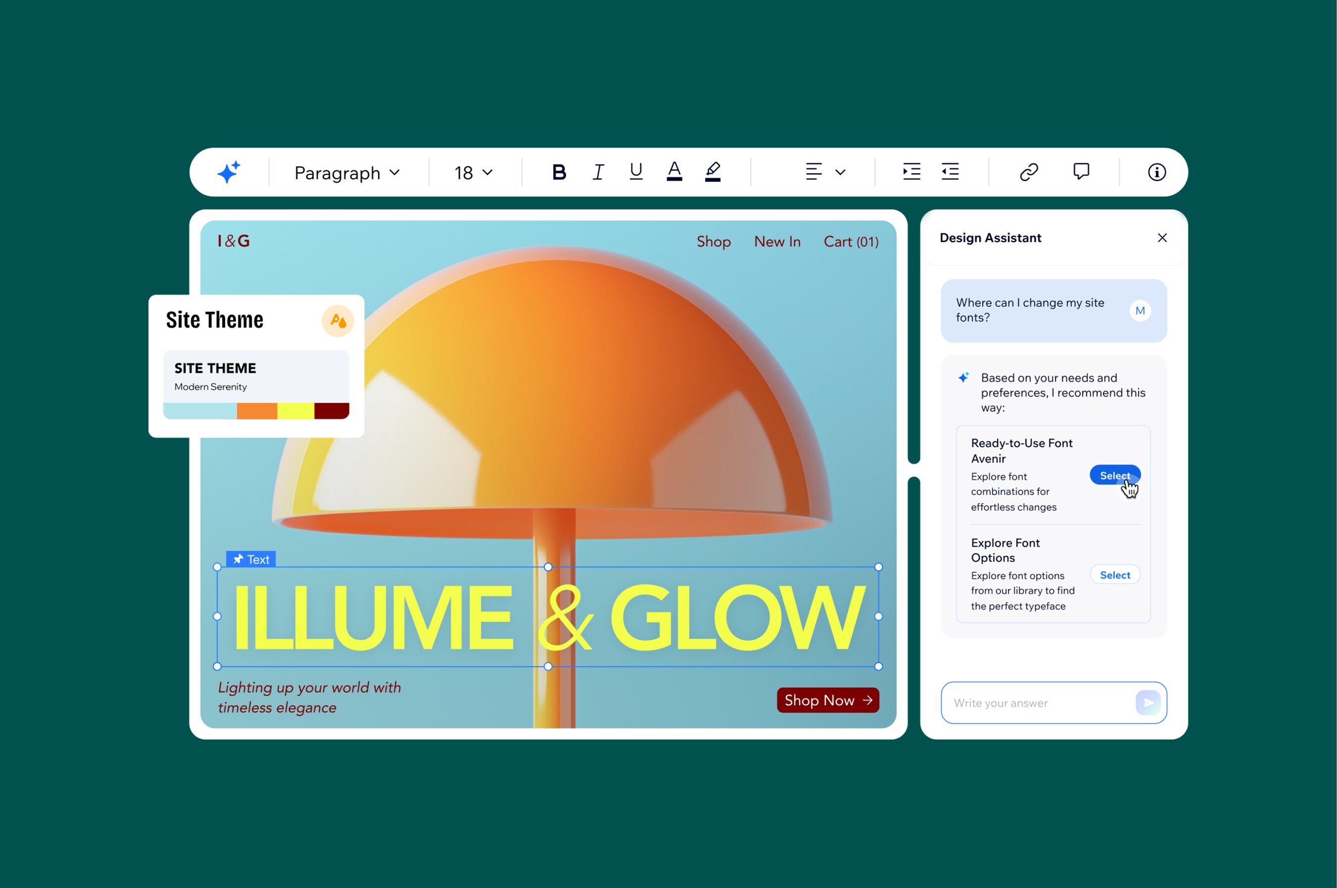Send the message with the arrow button
Viewport: 1337px width, 888px height.
(1148, 702)
